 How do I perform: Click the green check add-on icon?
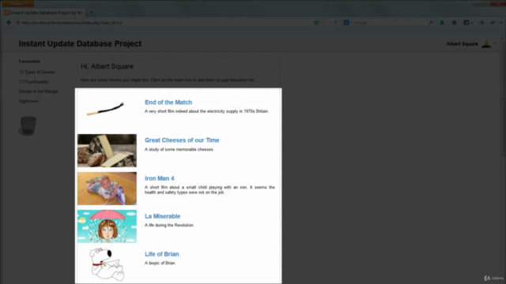click(316, 23)
